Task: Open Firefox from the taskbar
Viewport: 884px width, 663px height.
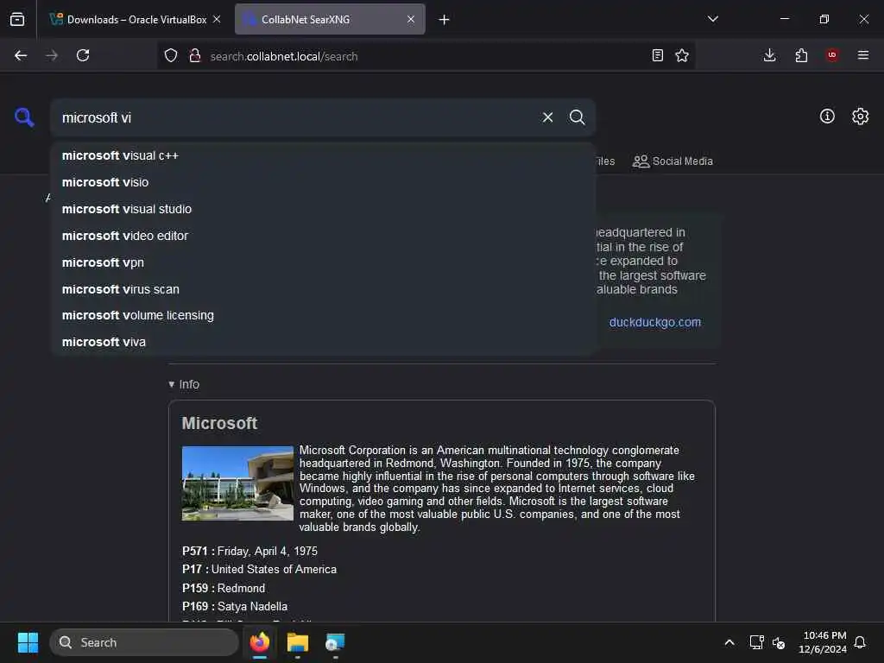Action: pos(260,642)
